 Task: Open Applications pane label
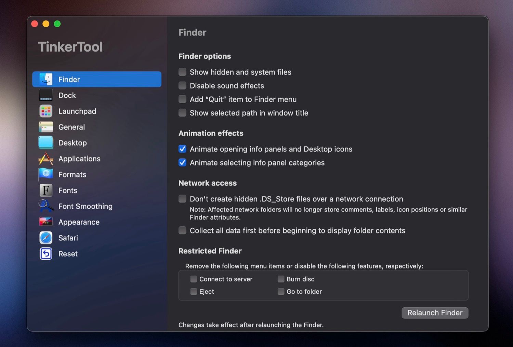(x=79, y=159)
